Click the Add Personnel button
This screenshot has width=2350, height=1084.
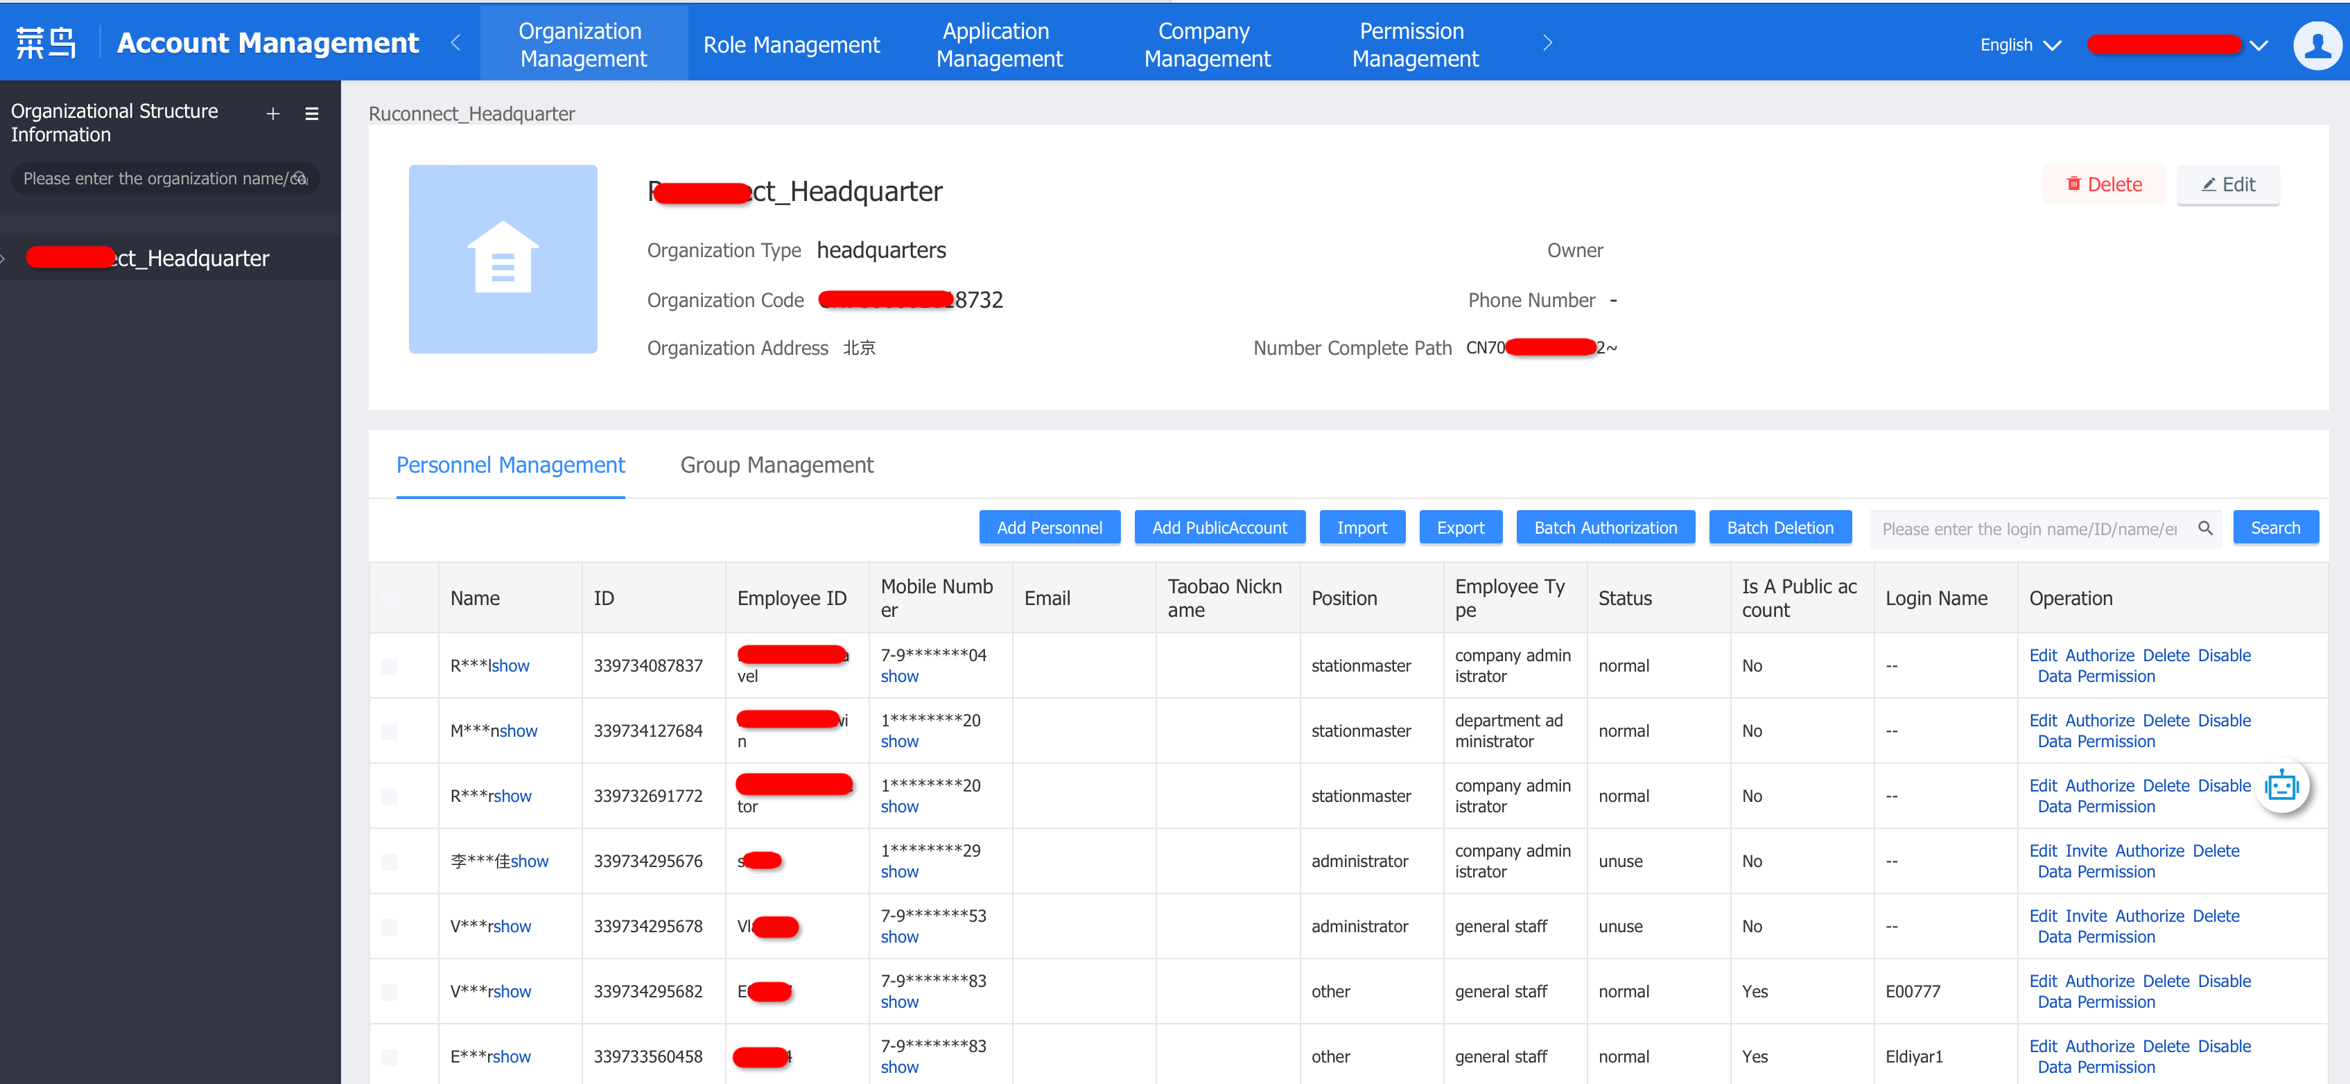pyautogui.click(x=1049, y=528)
